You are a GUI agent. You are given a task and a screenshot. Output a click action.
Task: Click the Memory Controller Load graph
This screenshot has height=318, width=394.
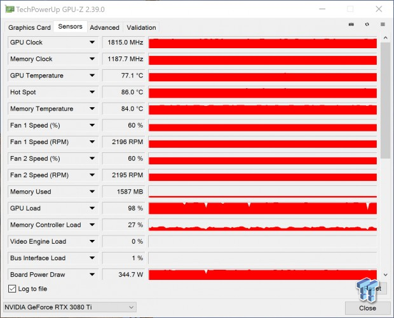click(262, 225)
